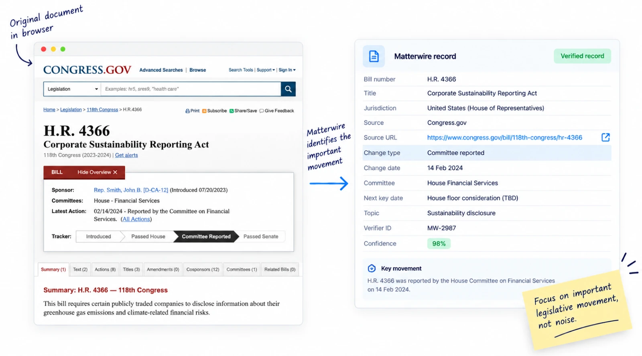Click the 98% confidence badge
Image resolution: width=642 pixels, height=356 pixels.
[x=439, y=244]
